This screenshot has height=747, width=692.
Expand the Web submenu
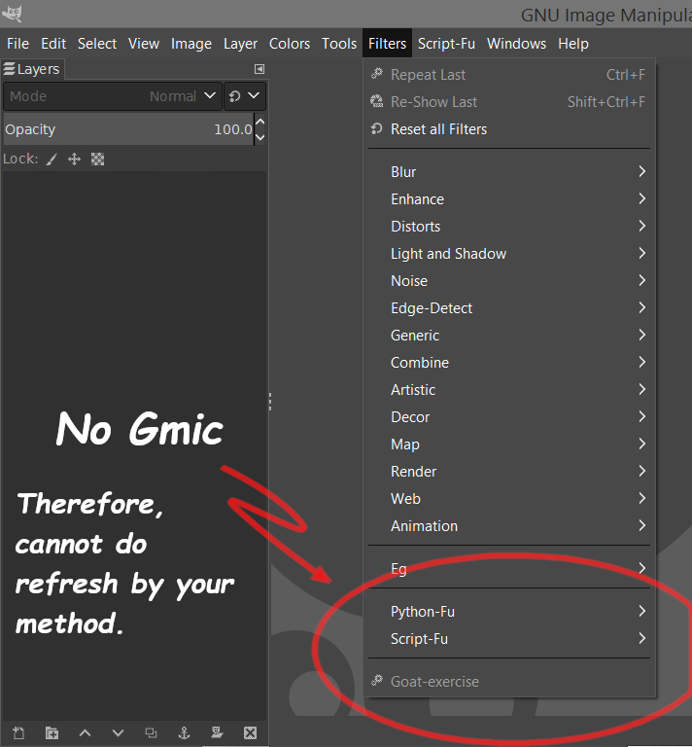coord(509,498)
